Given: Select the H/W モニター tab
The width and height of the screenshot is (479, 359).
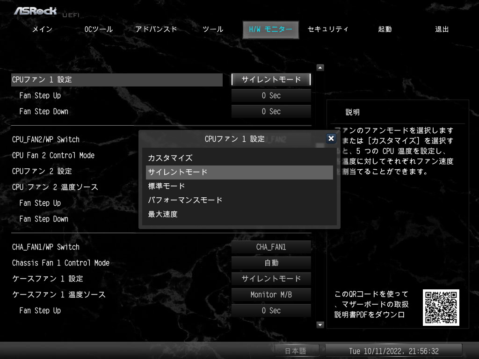Looking at the screenshot, I should coord(271,29).
